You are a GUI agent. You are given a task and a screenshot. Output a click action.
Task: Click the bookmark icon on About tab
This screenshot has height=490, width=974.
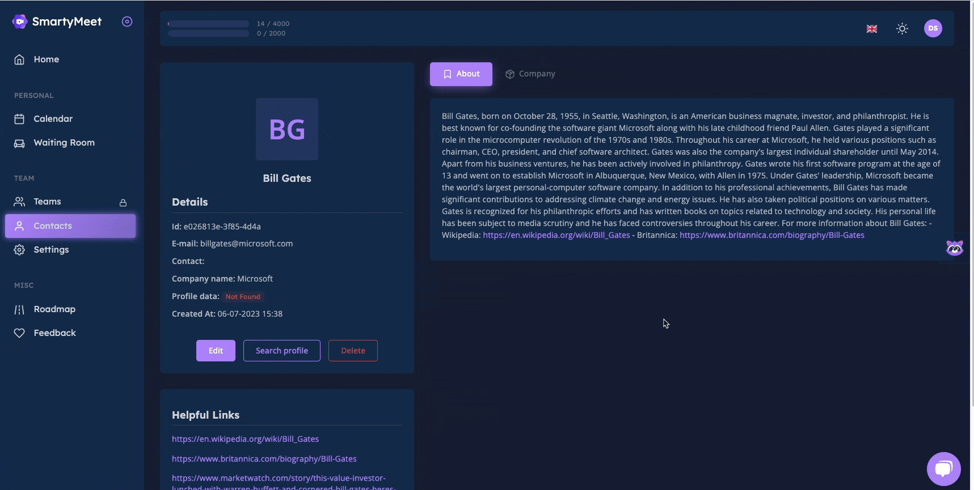point(448,74)
